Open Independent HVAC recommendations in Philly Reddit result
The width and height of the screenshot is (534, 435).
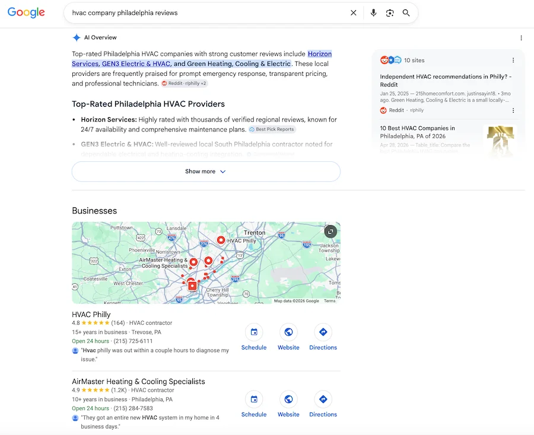click(446, 81)
